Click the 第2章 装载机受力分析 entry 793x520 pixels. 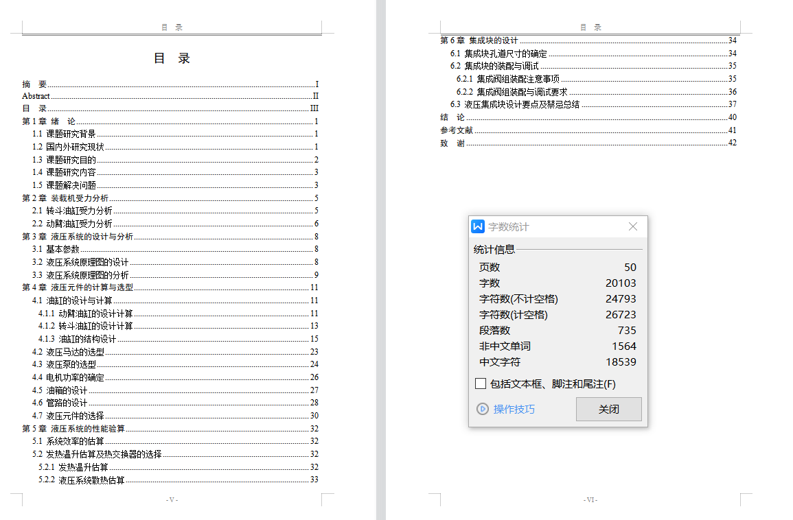point(170,198)
